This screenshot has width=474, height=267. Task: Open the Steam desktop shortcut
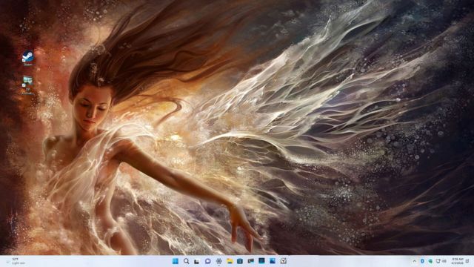pyautogui.click(x=28, y=58)
